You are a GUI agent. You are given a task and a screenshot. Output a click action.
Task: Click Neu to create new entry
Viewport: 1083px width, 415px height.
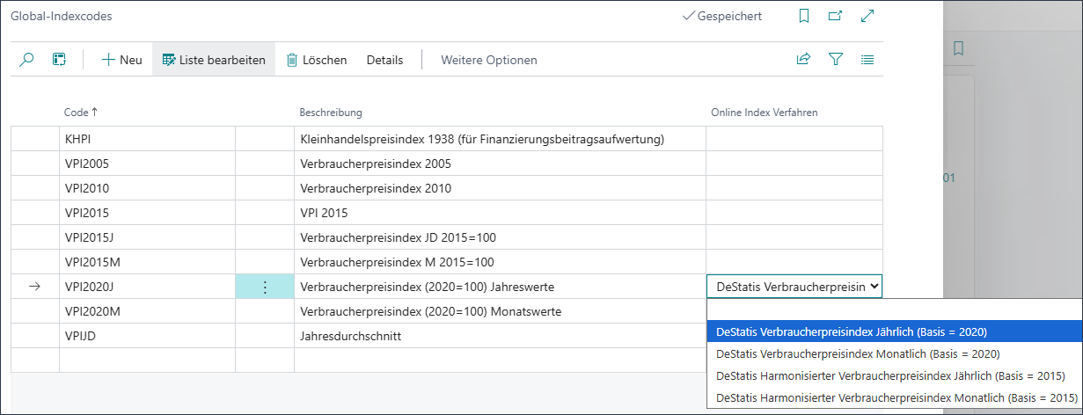[121, 60]
